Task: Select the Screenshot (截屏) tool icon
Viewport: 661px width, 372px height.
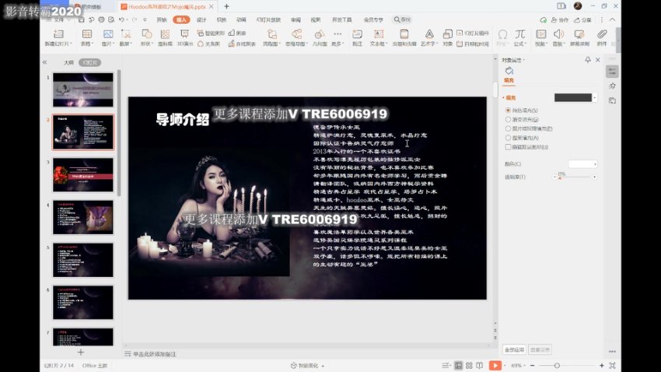Action: click(x=126, y=34)
